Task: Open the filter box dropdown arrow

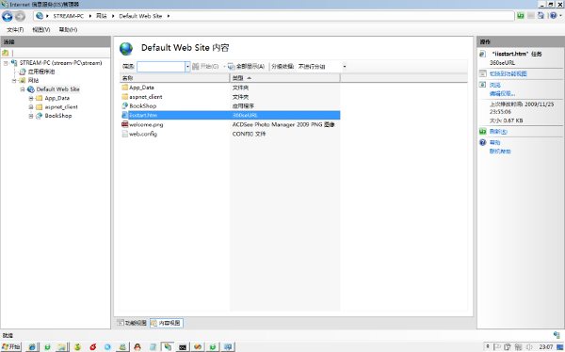Action: pyautogui.click(x=187, y=66)
